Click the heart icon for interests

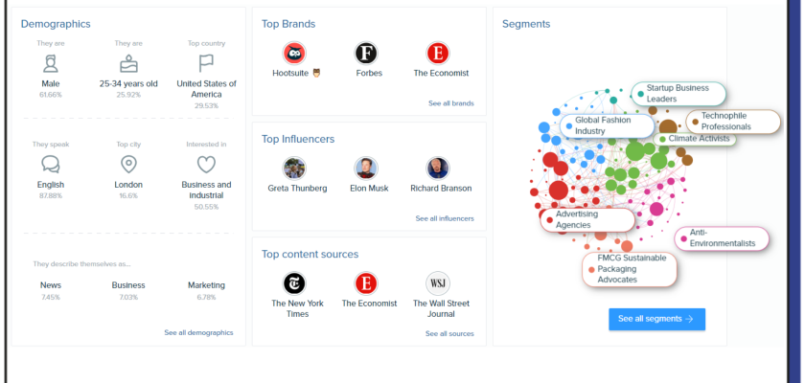(206, 164)
